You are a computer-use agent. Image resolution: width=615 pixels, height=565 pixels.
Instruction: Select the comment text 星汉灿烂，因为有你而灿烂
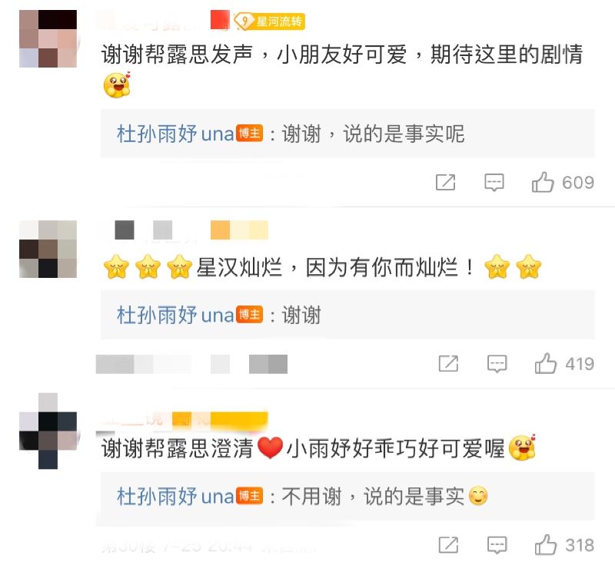pos(336,267)
